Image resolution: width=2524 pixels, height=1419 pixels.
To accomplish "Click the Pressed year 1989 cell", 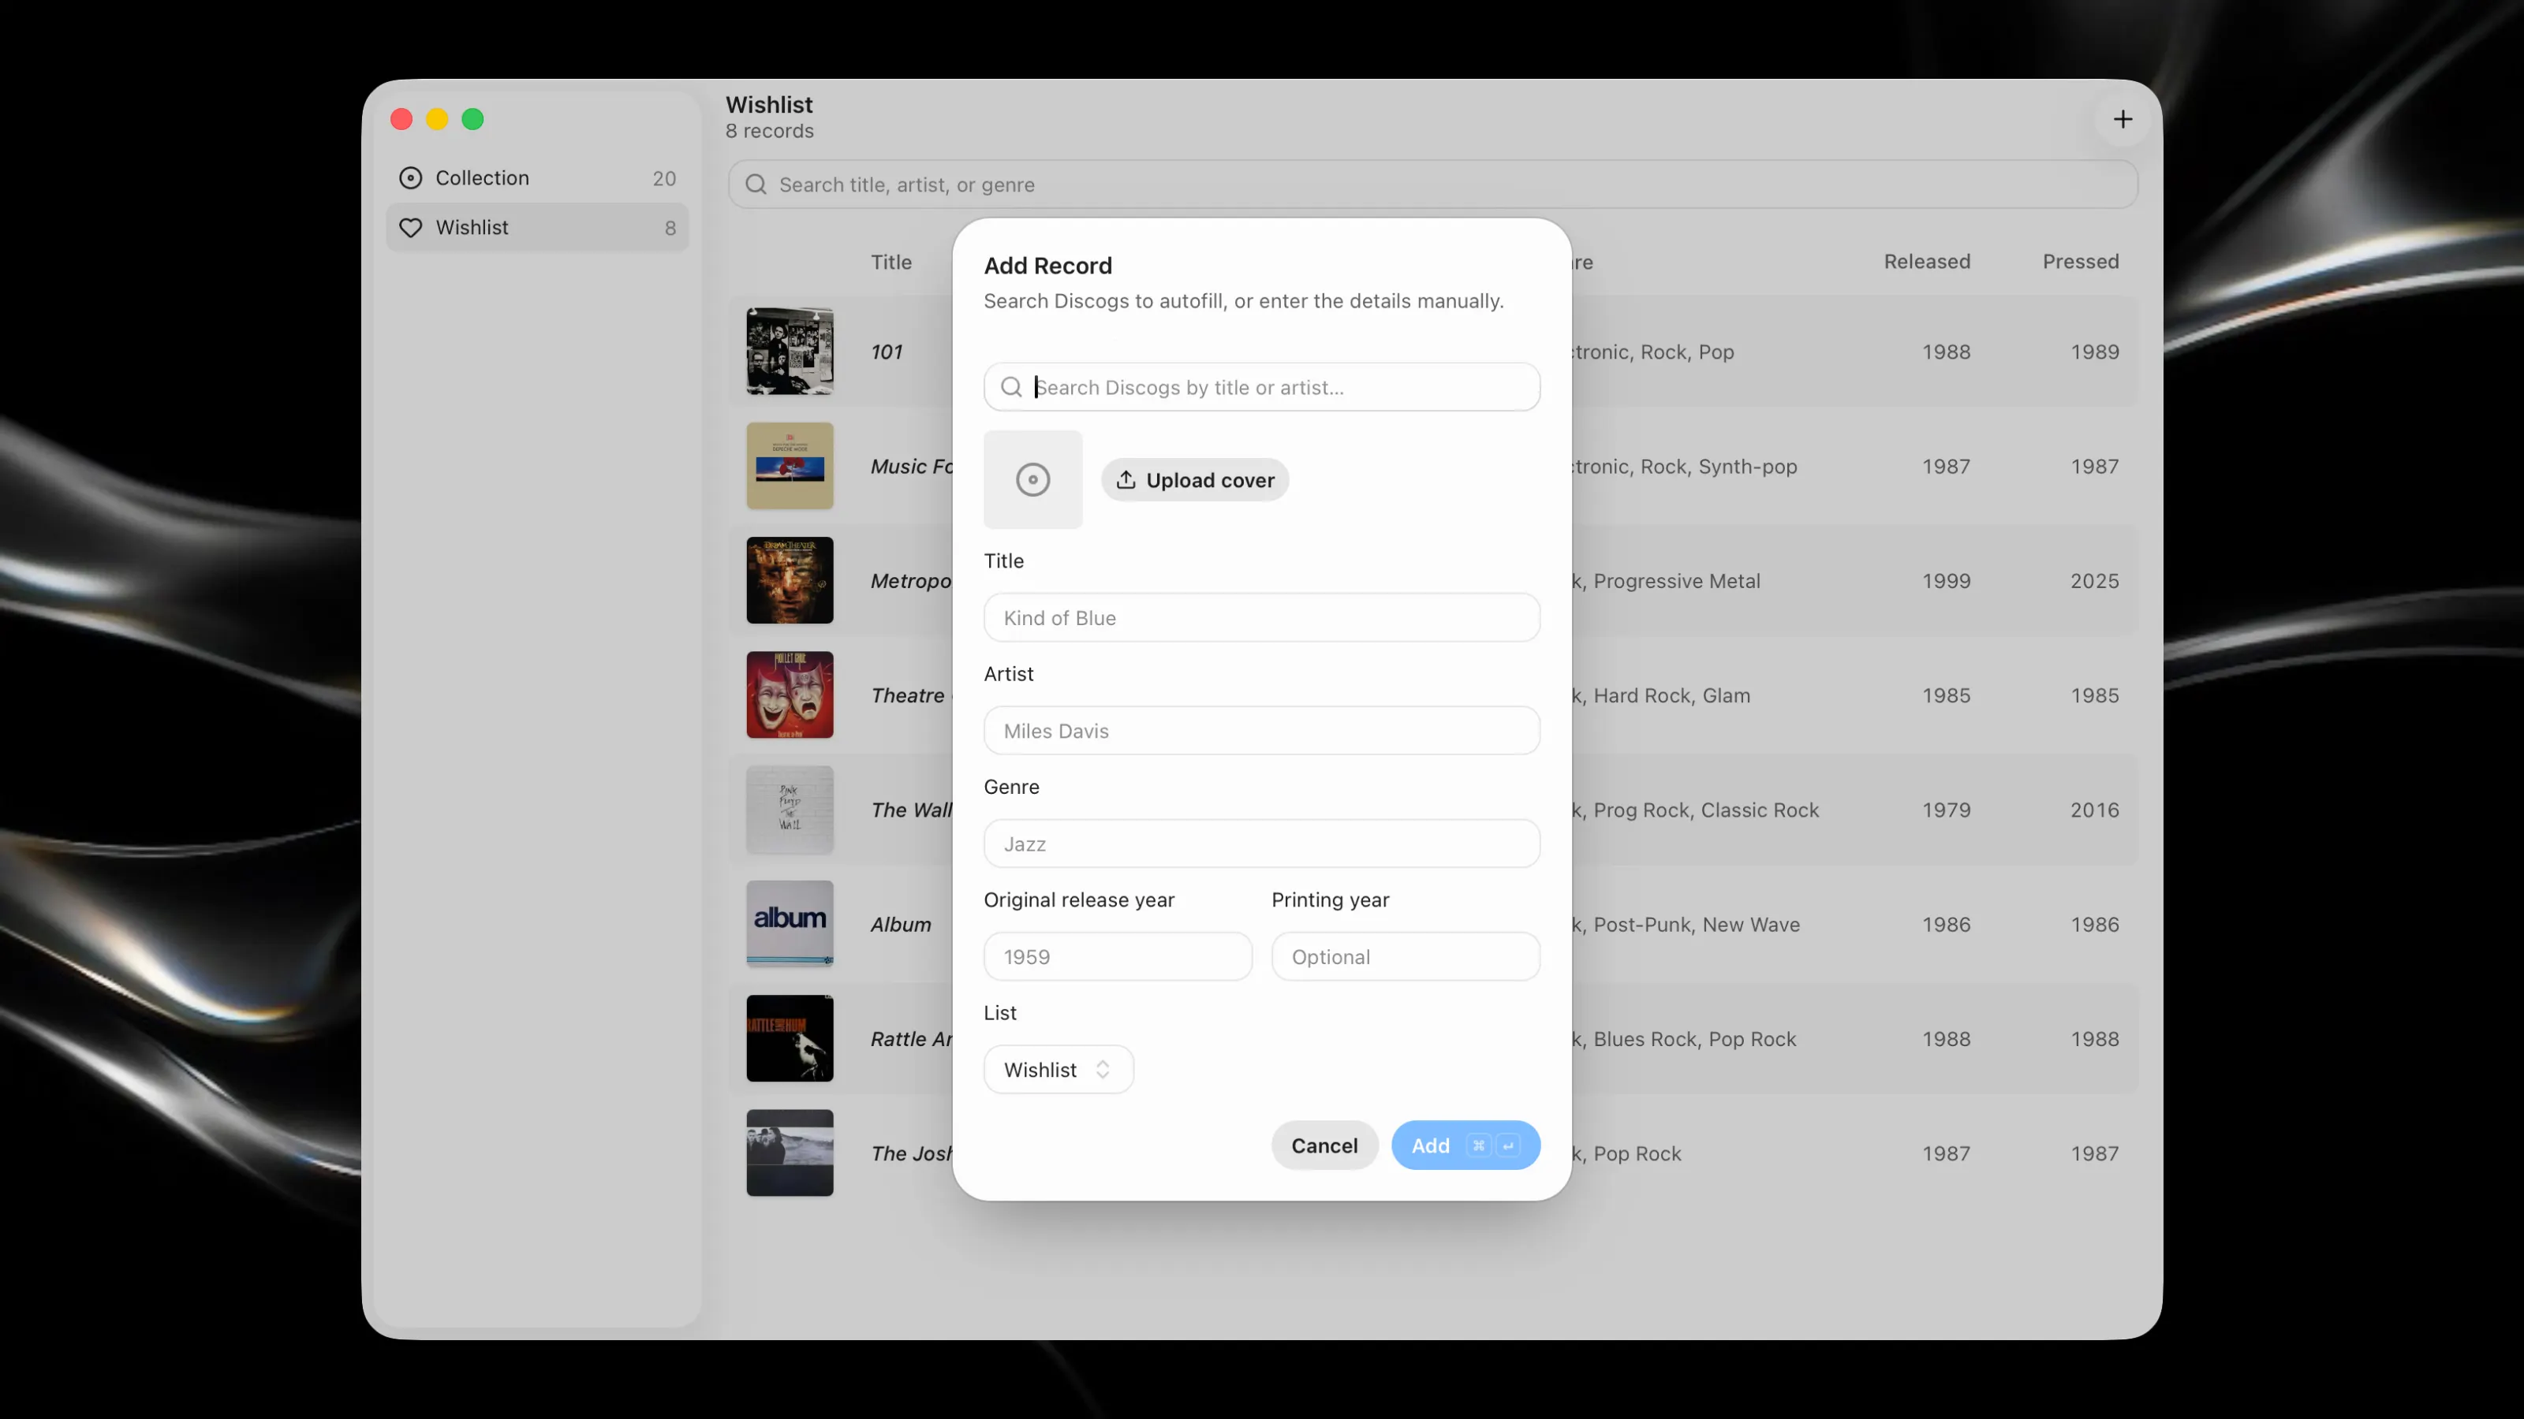I will [2095, 352].
